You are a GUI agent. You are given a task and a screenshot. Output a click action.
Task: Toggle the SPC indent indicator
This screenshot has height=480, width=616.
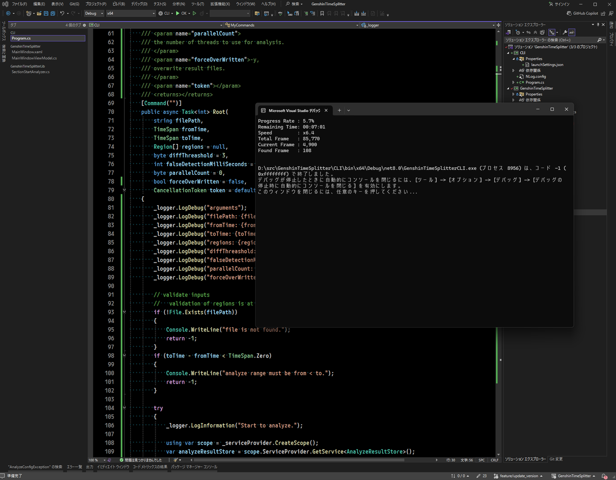[x=482, y=460]
